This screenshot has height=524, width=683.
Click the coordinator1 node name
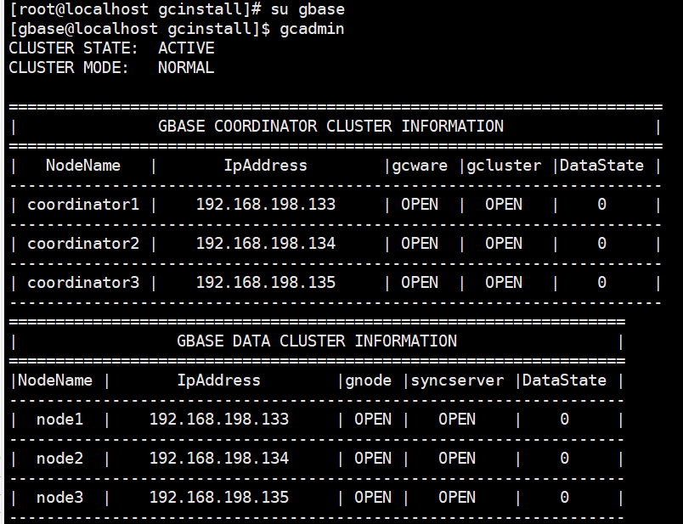pos(83,205)
